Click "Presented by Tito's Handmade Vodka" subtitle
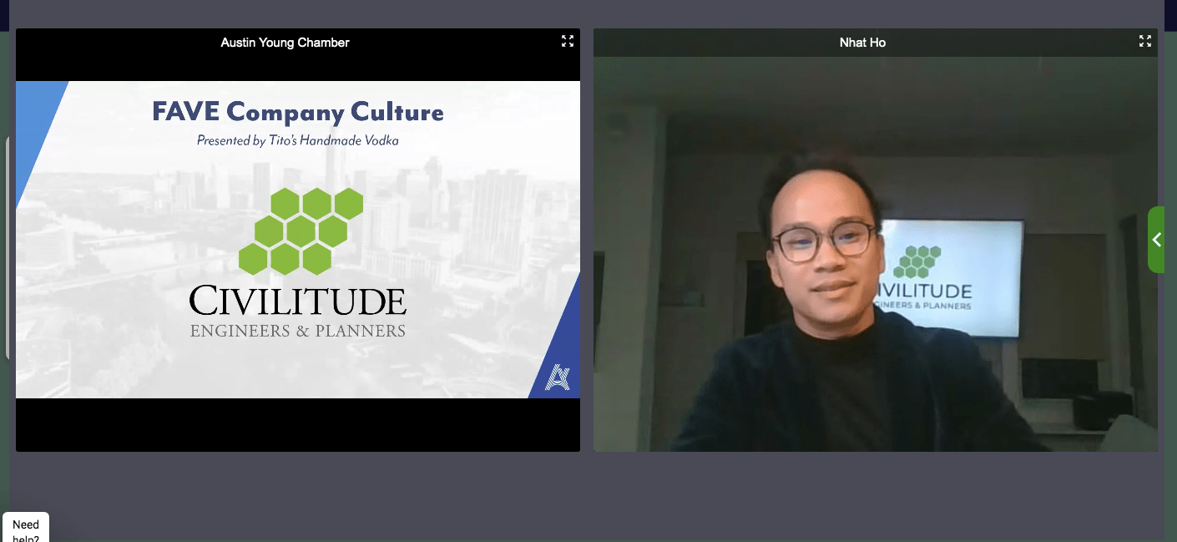This screenshot has width=1177, height=542. coord(298,140)
